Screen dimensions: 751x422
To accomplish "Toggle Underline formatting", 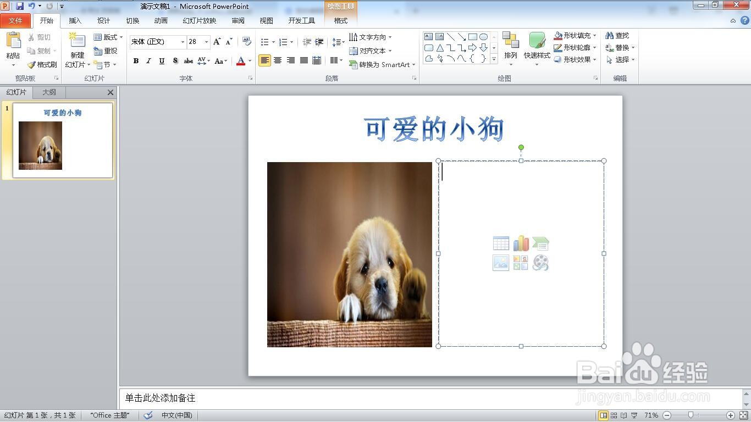I will click(x=162, y=61).
